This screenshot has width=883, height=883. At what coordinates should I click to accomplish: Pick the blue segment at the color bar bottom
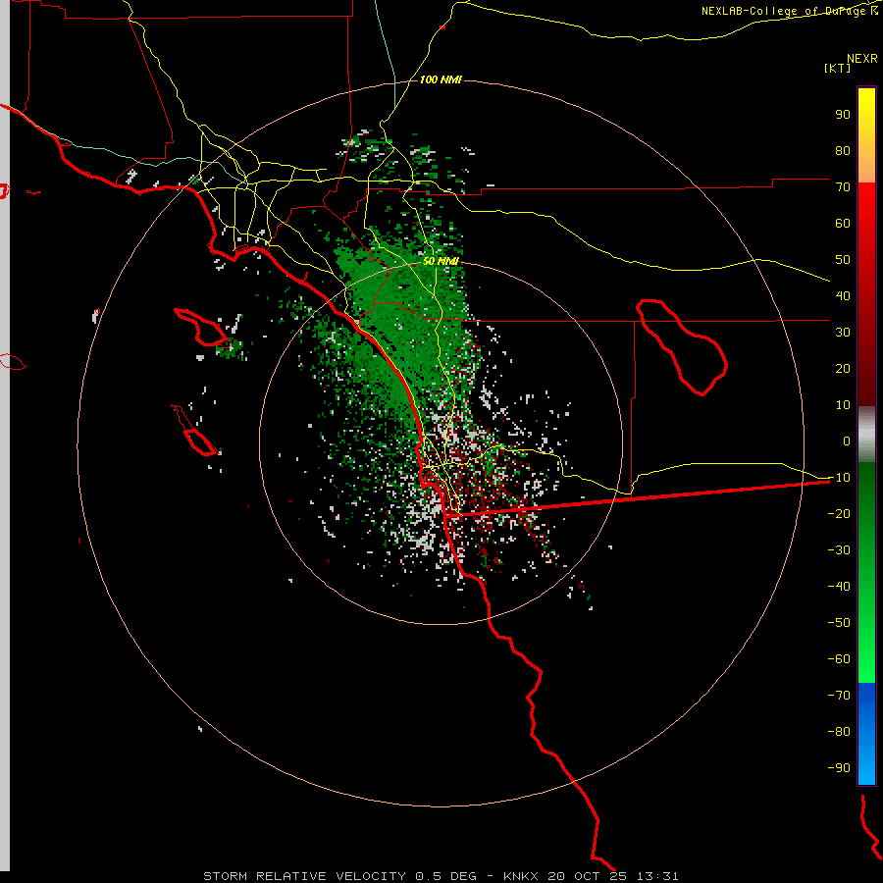pyautogui.click(x=866, y=733)
